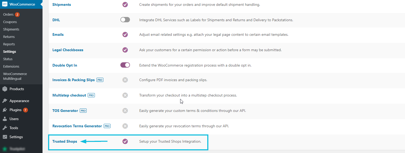Open the DHL settings link

(56, 20)
